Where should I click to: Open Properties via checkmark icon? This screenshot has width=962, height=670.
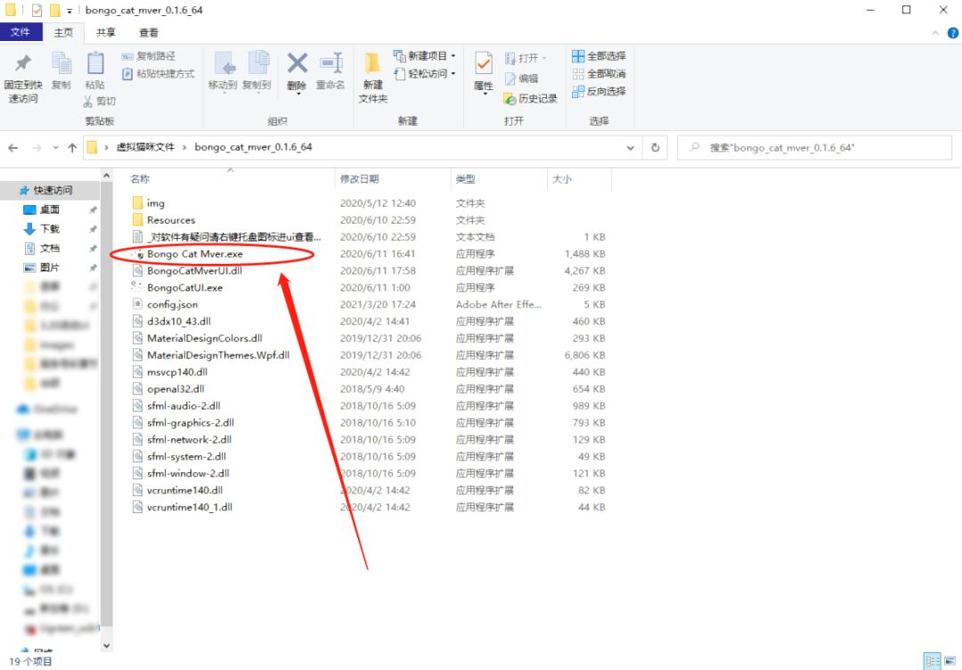click(484, 64)
